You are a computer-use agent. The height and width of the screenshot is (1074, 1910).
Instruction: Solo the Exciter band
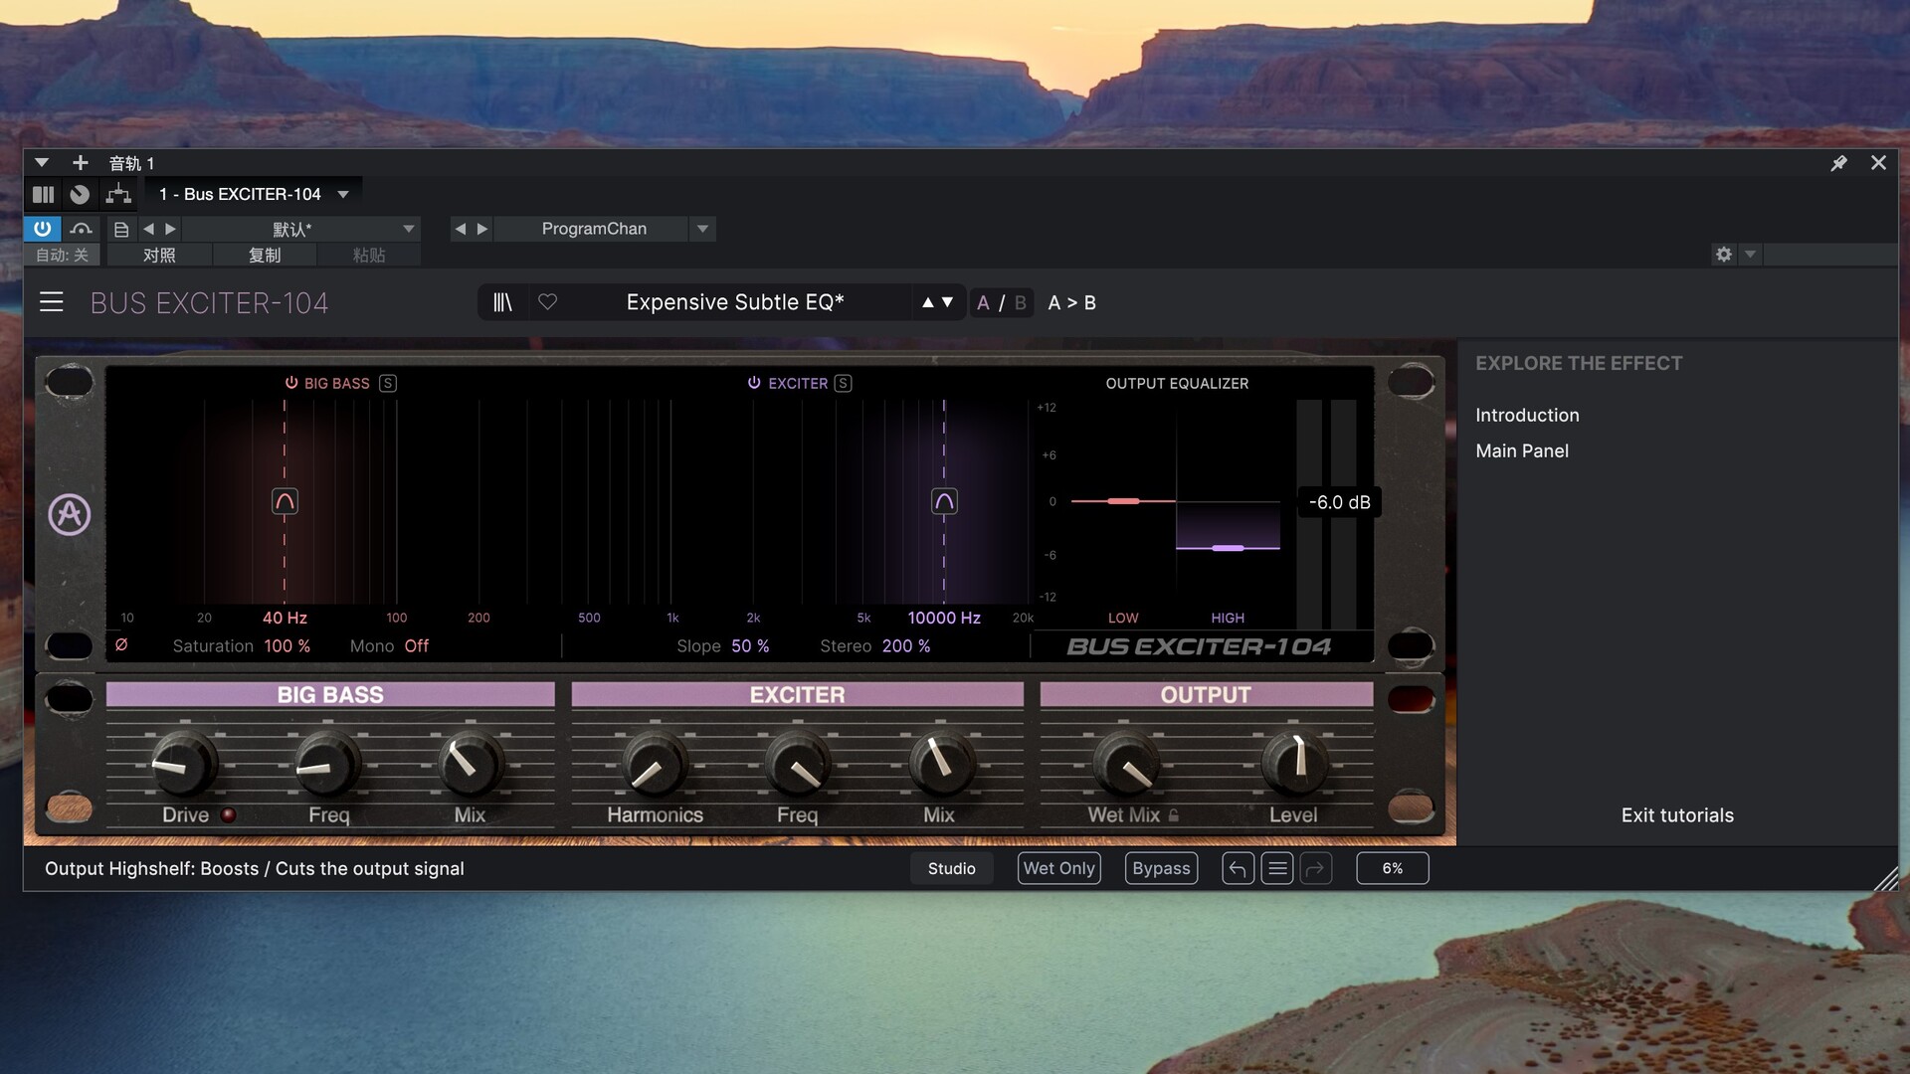pyautogui.click(x=843, y=383)
